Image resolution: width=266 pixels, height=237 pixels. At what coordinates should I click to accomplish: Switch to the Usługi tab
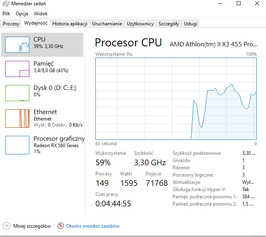coord(190,24)
